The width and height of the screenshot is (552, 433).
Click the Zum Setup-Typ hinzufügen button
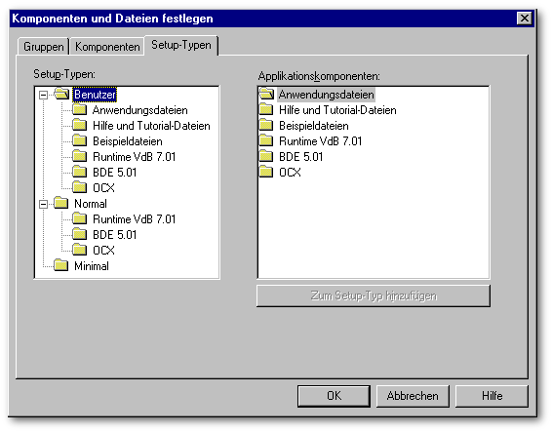374,295
